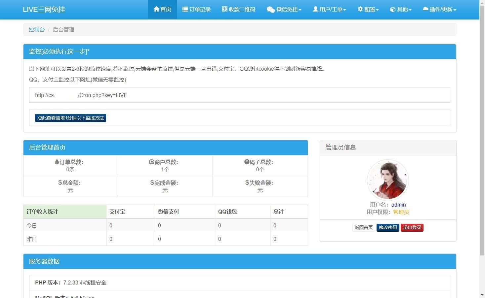485x298 pixels.
Task: Expand the 配置 dropdown menu
Action: coord(368,9)
